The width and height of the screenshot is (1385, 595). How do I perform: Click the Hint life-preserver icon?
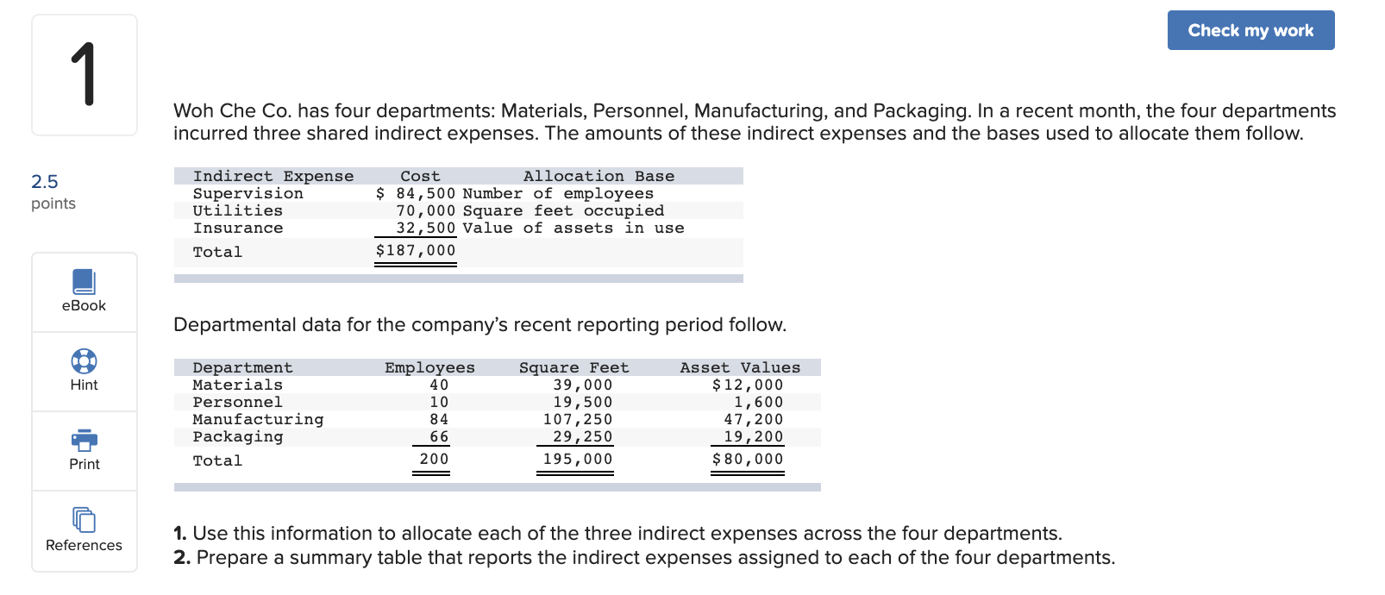pos(84,362)
